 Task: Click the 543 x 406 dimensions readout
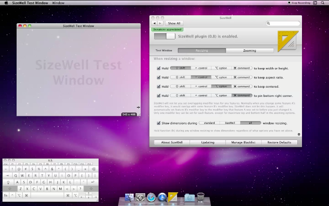point(129,114)
